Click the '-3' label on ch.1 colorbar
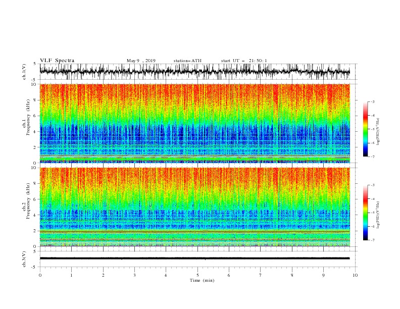 pos(373,101)
